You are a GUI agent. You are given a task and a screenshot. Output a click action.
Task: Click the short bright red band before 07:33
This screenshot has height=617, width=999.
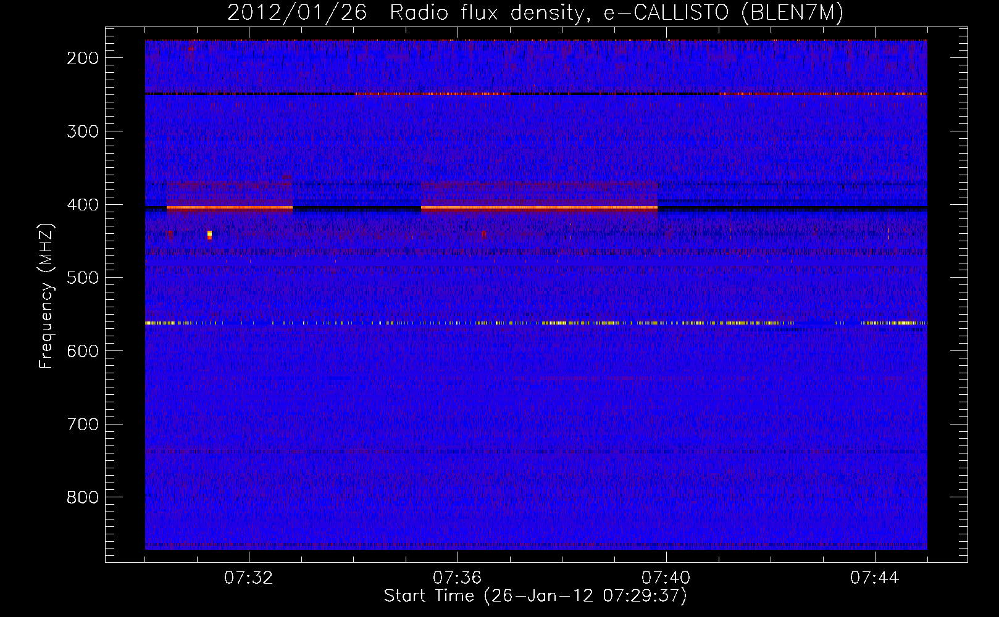click(x=229, y=209)
